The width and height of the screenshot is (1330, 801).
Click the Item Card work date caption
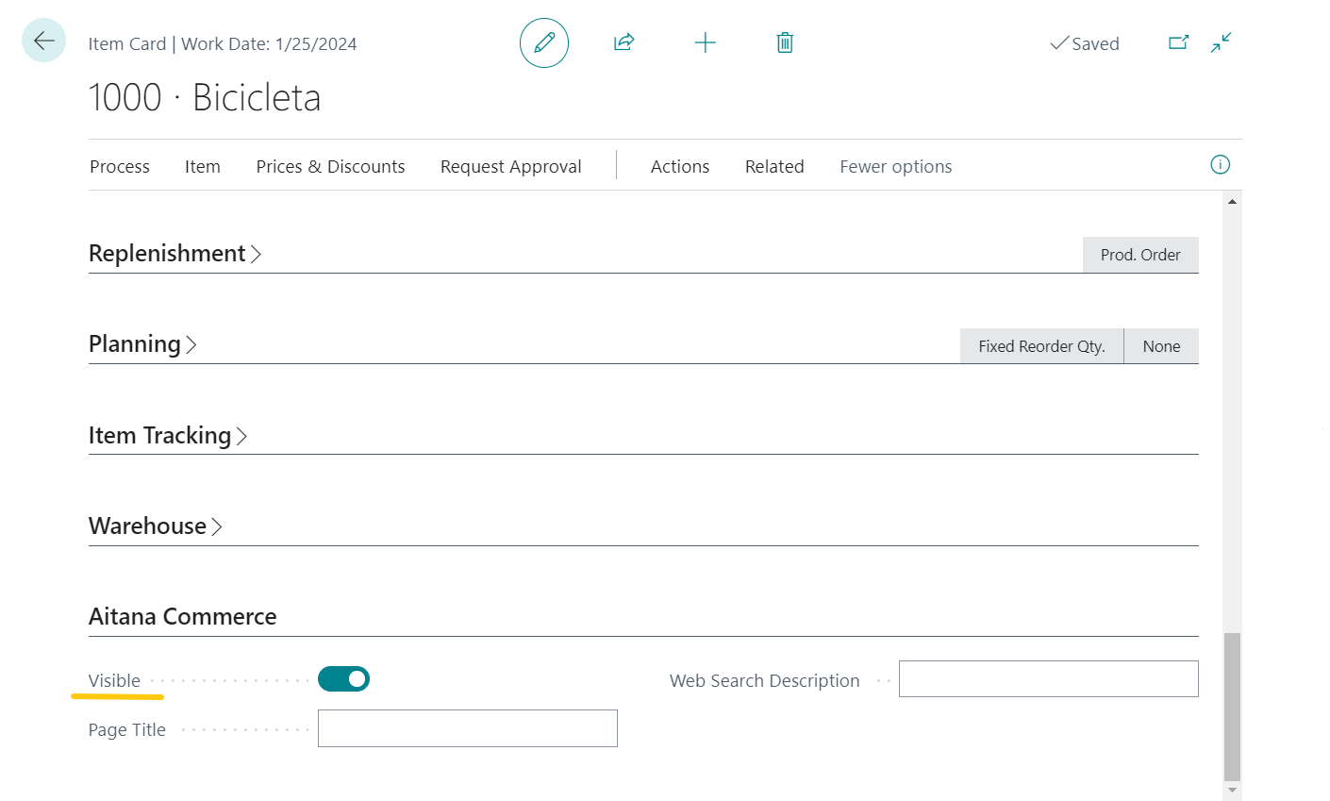pos(223,44)
